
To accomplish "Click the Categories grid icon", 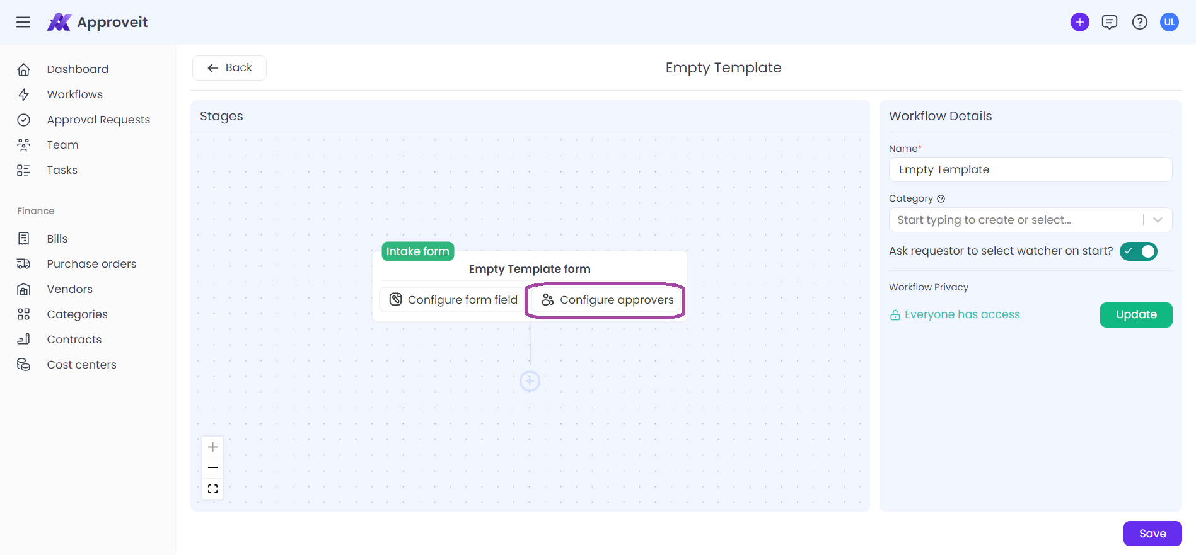I will click(24, 314).
